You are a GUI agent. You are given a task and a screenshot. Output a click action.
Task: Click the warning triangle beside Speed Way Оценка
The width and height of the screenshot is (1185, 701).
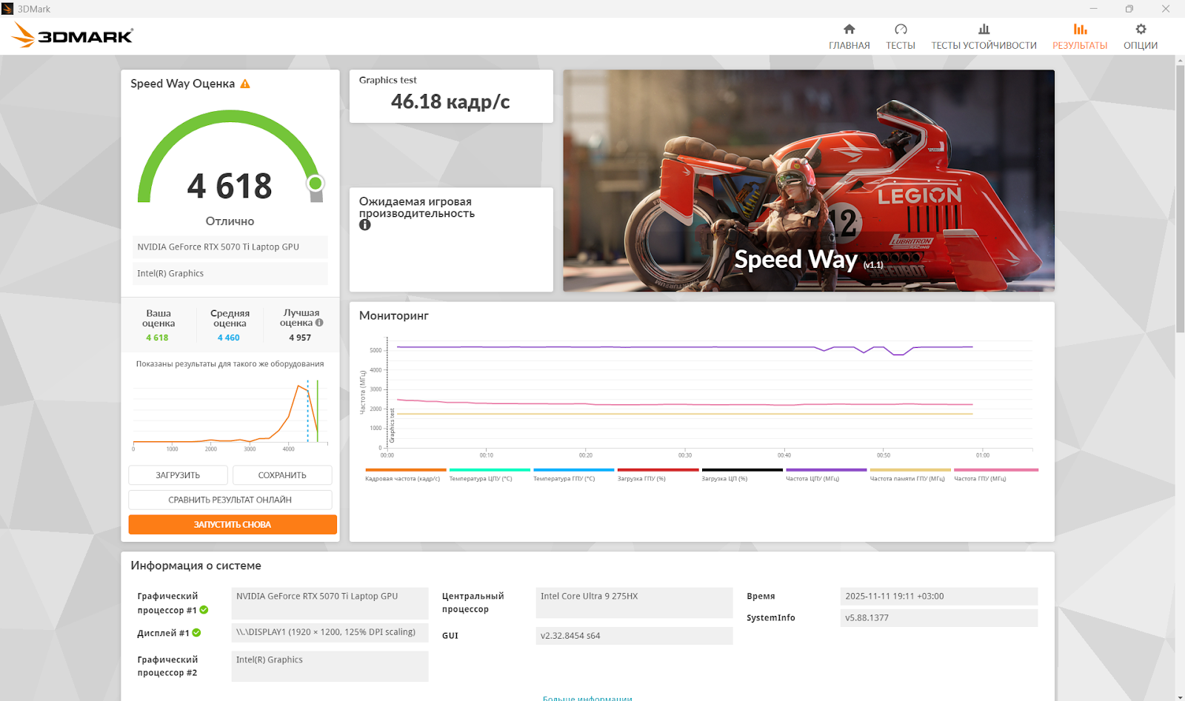(245, 84)
